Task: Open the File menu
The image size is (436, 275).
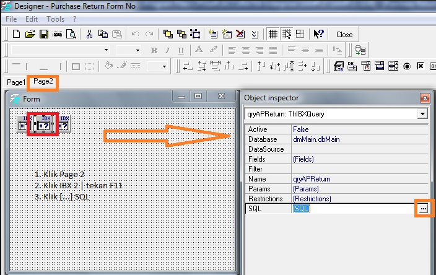Action: point(11,19)
